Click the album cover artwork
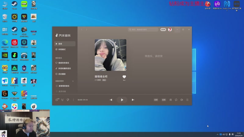This screenshot has height=137, width=244. (110, 55)
